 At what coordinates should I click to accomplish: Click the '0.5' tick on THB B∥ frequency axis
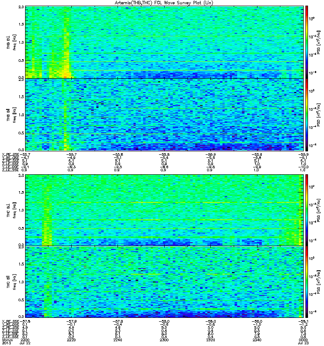pyautogui.click(x=21, y=133)
